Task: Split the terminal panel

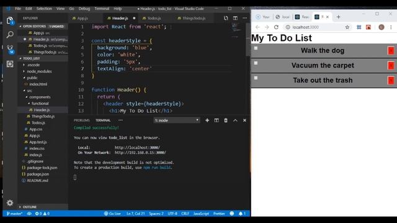Action: [x=216, y=120]
